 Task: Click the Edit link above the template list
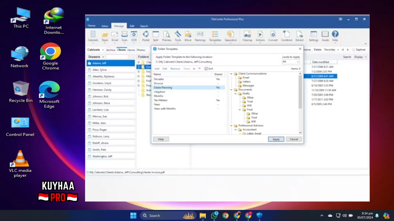(165, 69)
